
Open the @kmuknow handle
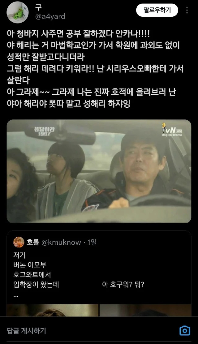(x=61, y=242)
